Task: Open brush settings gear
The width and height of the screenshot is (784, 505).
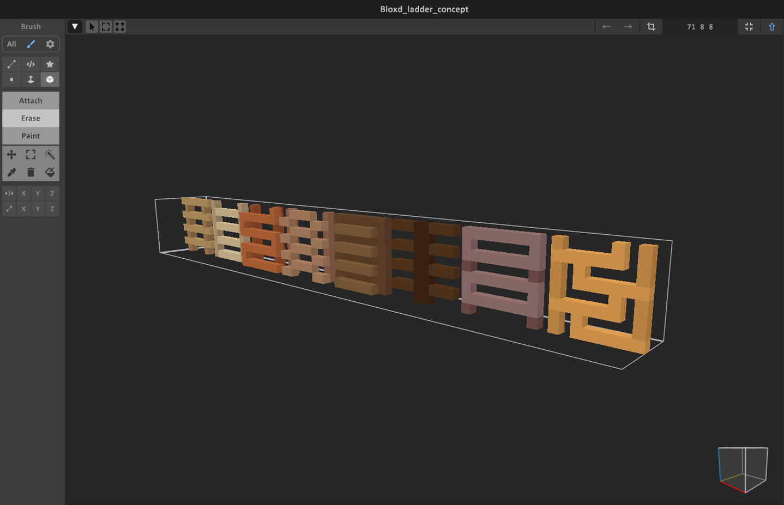Action: 50,44
